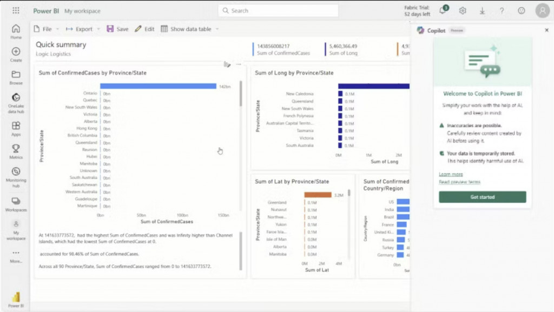Click the Get started button

pyautogui.click(x=482, y=197)
